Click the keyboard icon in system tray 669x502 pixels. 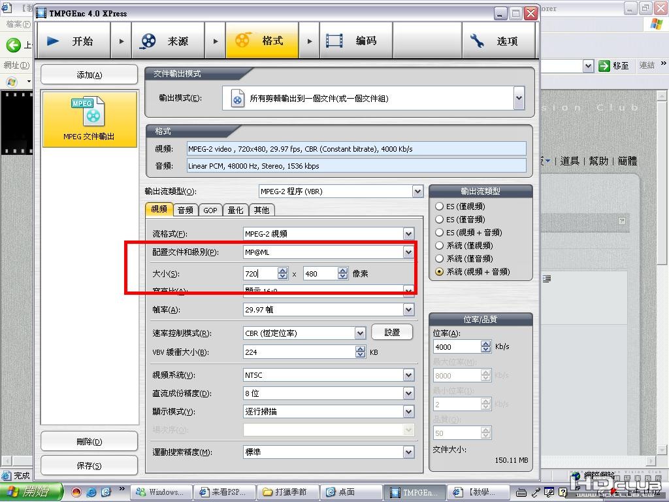pyautogui.click(x=521, y=493)
